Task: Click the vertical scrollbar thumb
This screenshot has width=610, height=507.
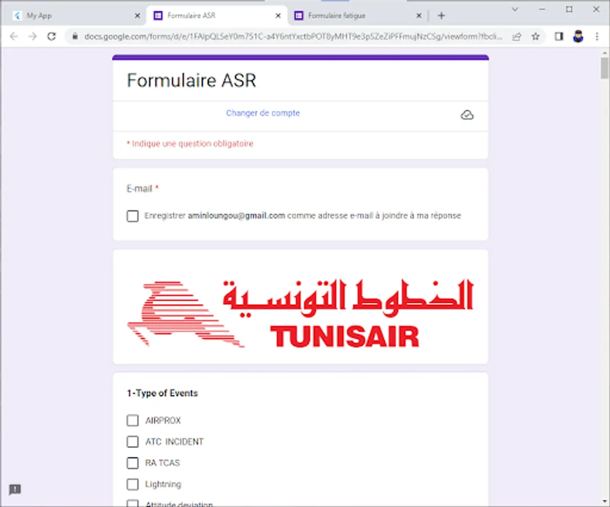Action: click(x=604, y=68)
